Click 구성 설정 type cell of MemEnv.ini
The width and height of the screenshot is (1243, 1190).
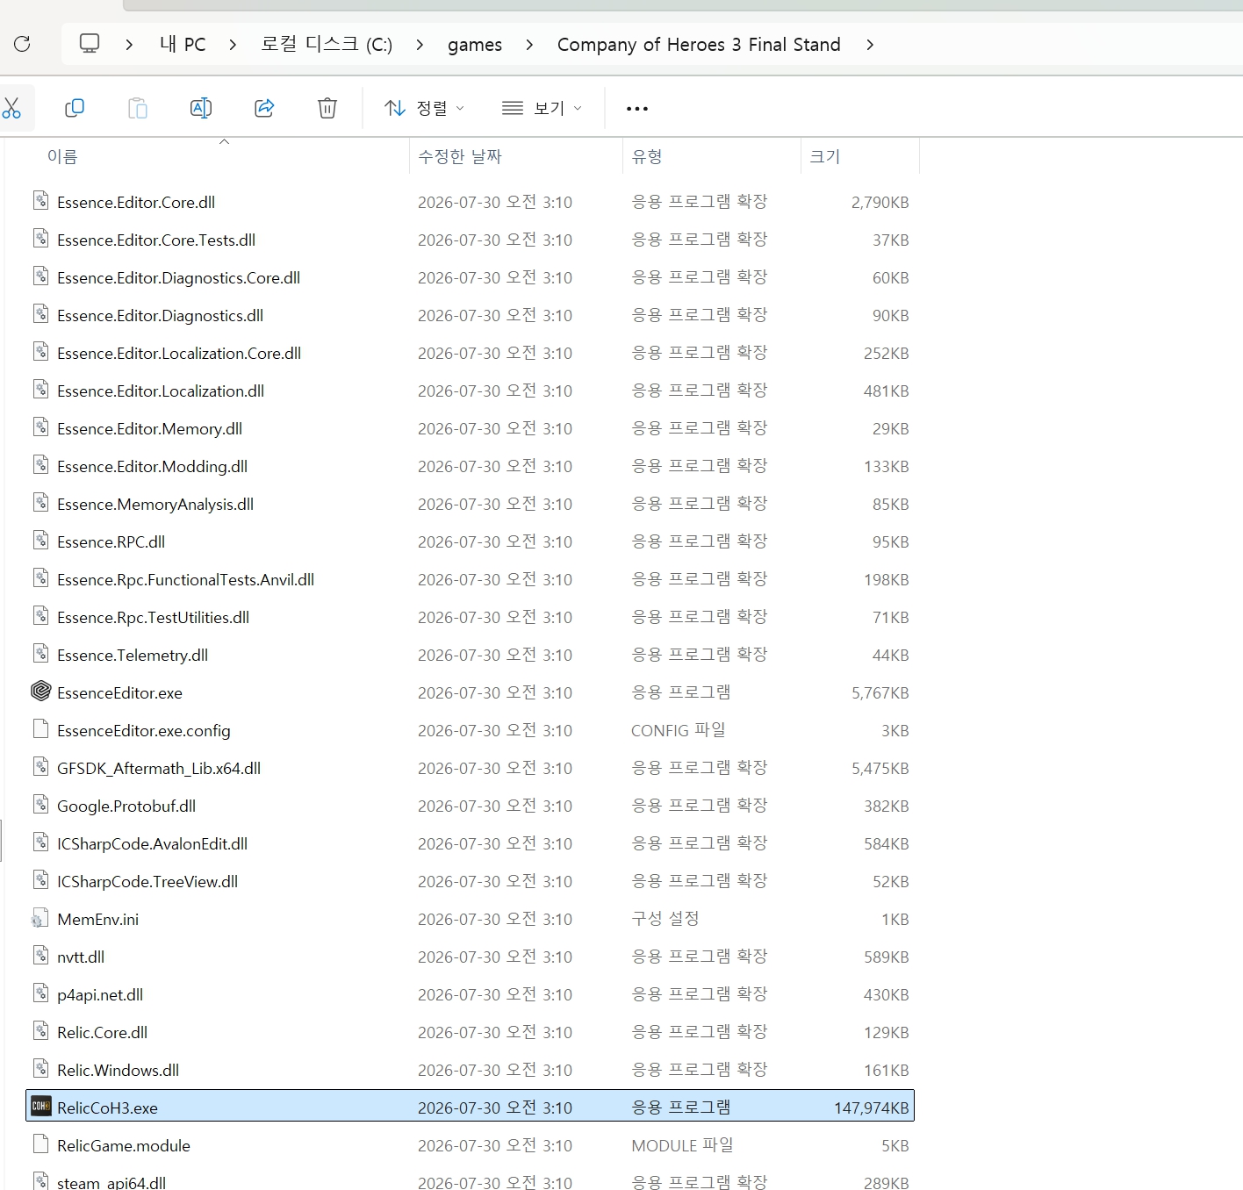(665, 919)
